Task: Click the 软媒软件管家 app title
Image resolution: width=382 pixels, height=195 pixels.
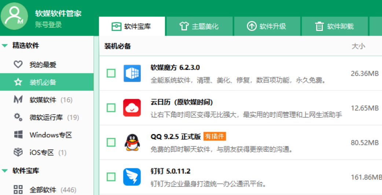Action: pos(58,14)
